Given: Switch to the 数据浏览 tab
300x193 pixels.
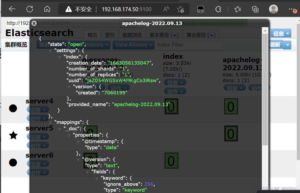Looking at the screenshot, I should (x=132, y=35).
